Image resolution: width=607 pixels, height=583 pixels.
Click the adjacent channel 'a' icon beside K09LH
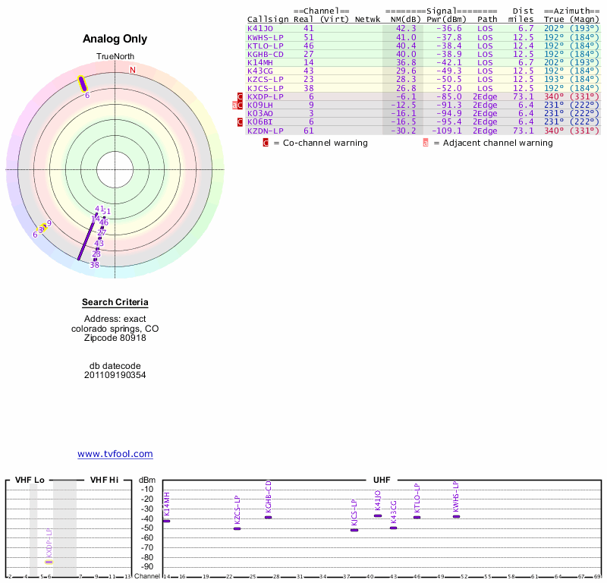(x=235, y=105)
